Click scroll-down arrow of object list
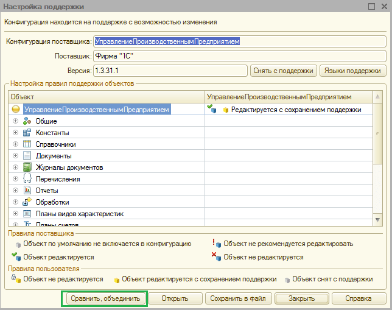This screenshot has width=392, height=310. [377, 220]
